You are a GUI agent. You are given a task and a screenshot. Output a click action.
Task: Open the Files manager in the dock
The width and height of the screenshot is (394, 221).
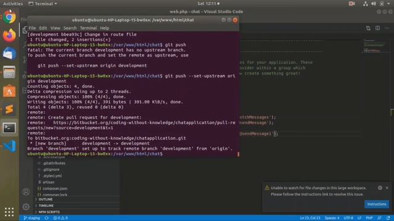(9, 72)
